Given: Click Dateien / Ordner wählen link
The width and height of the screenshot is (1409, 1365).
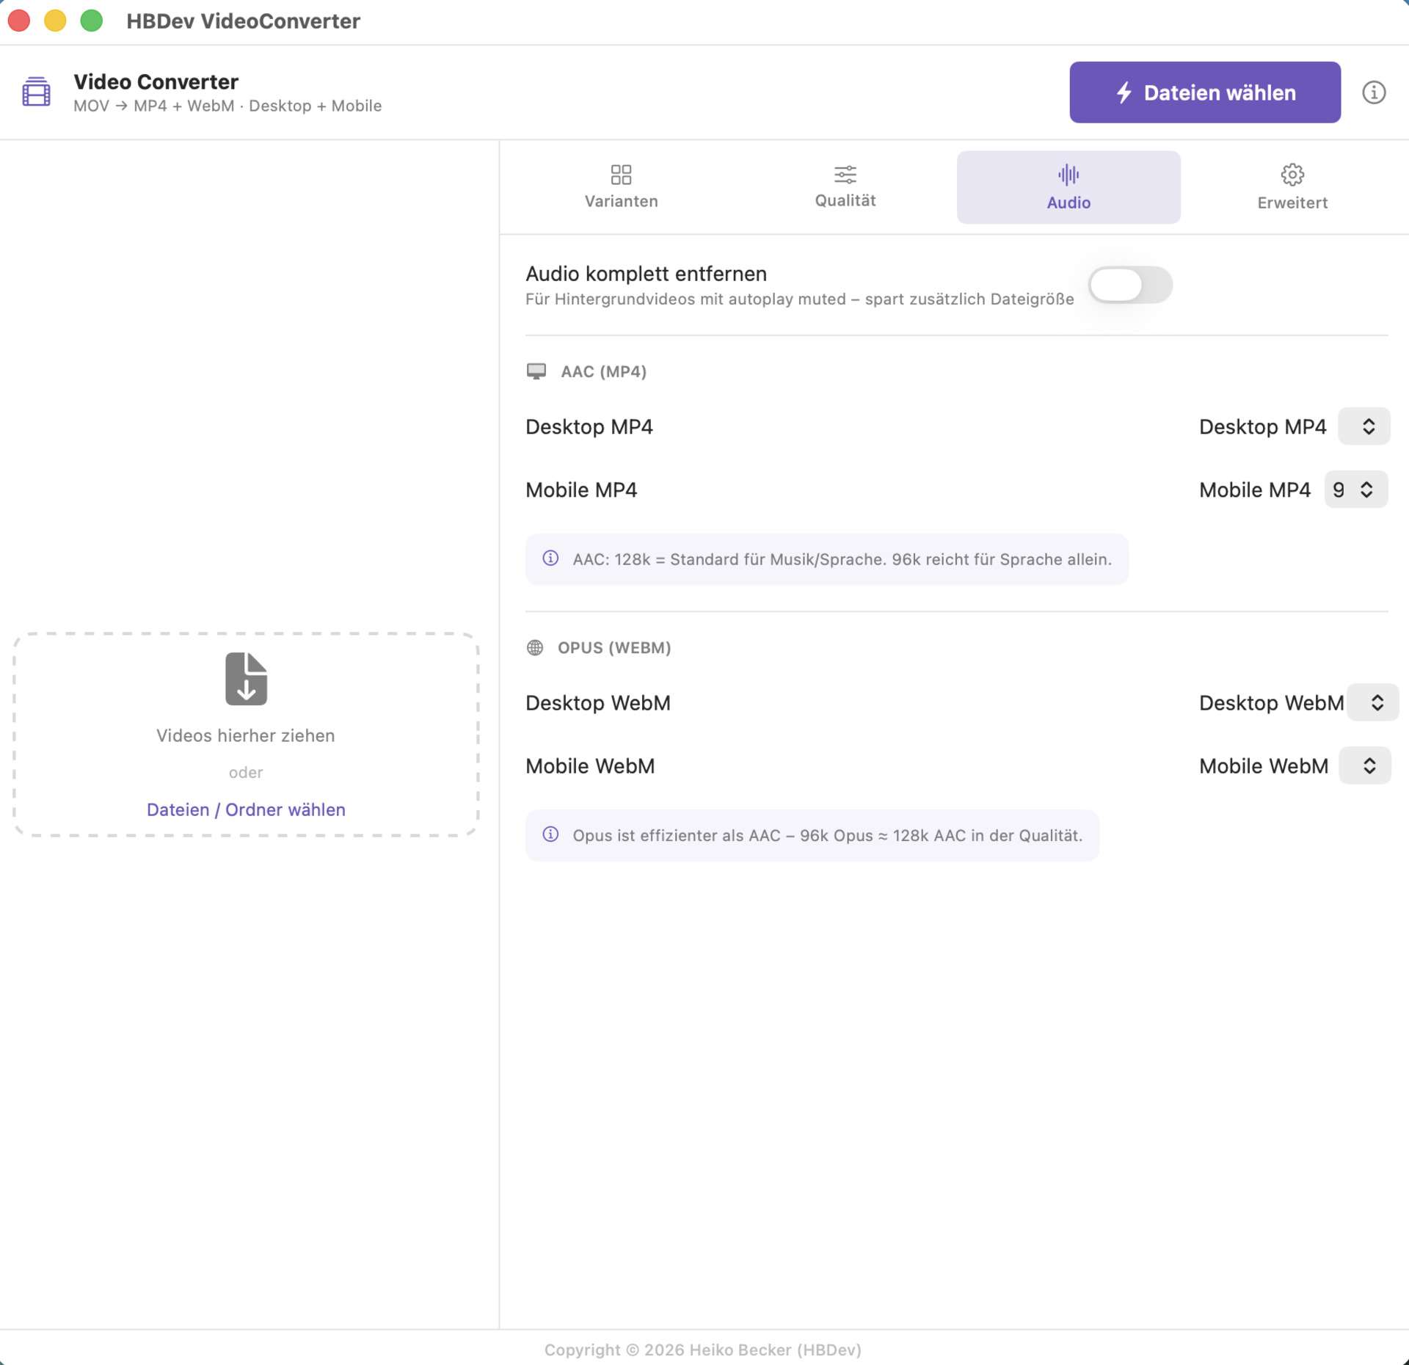Looking at the screenshot, I should 246,809.
